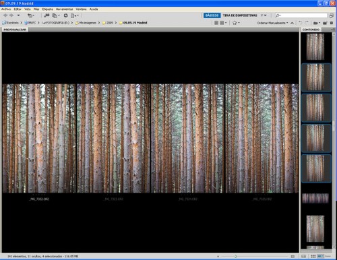Switch to compact mode window icon
This screenshot has height=260, width=337.
pos(332,15)
